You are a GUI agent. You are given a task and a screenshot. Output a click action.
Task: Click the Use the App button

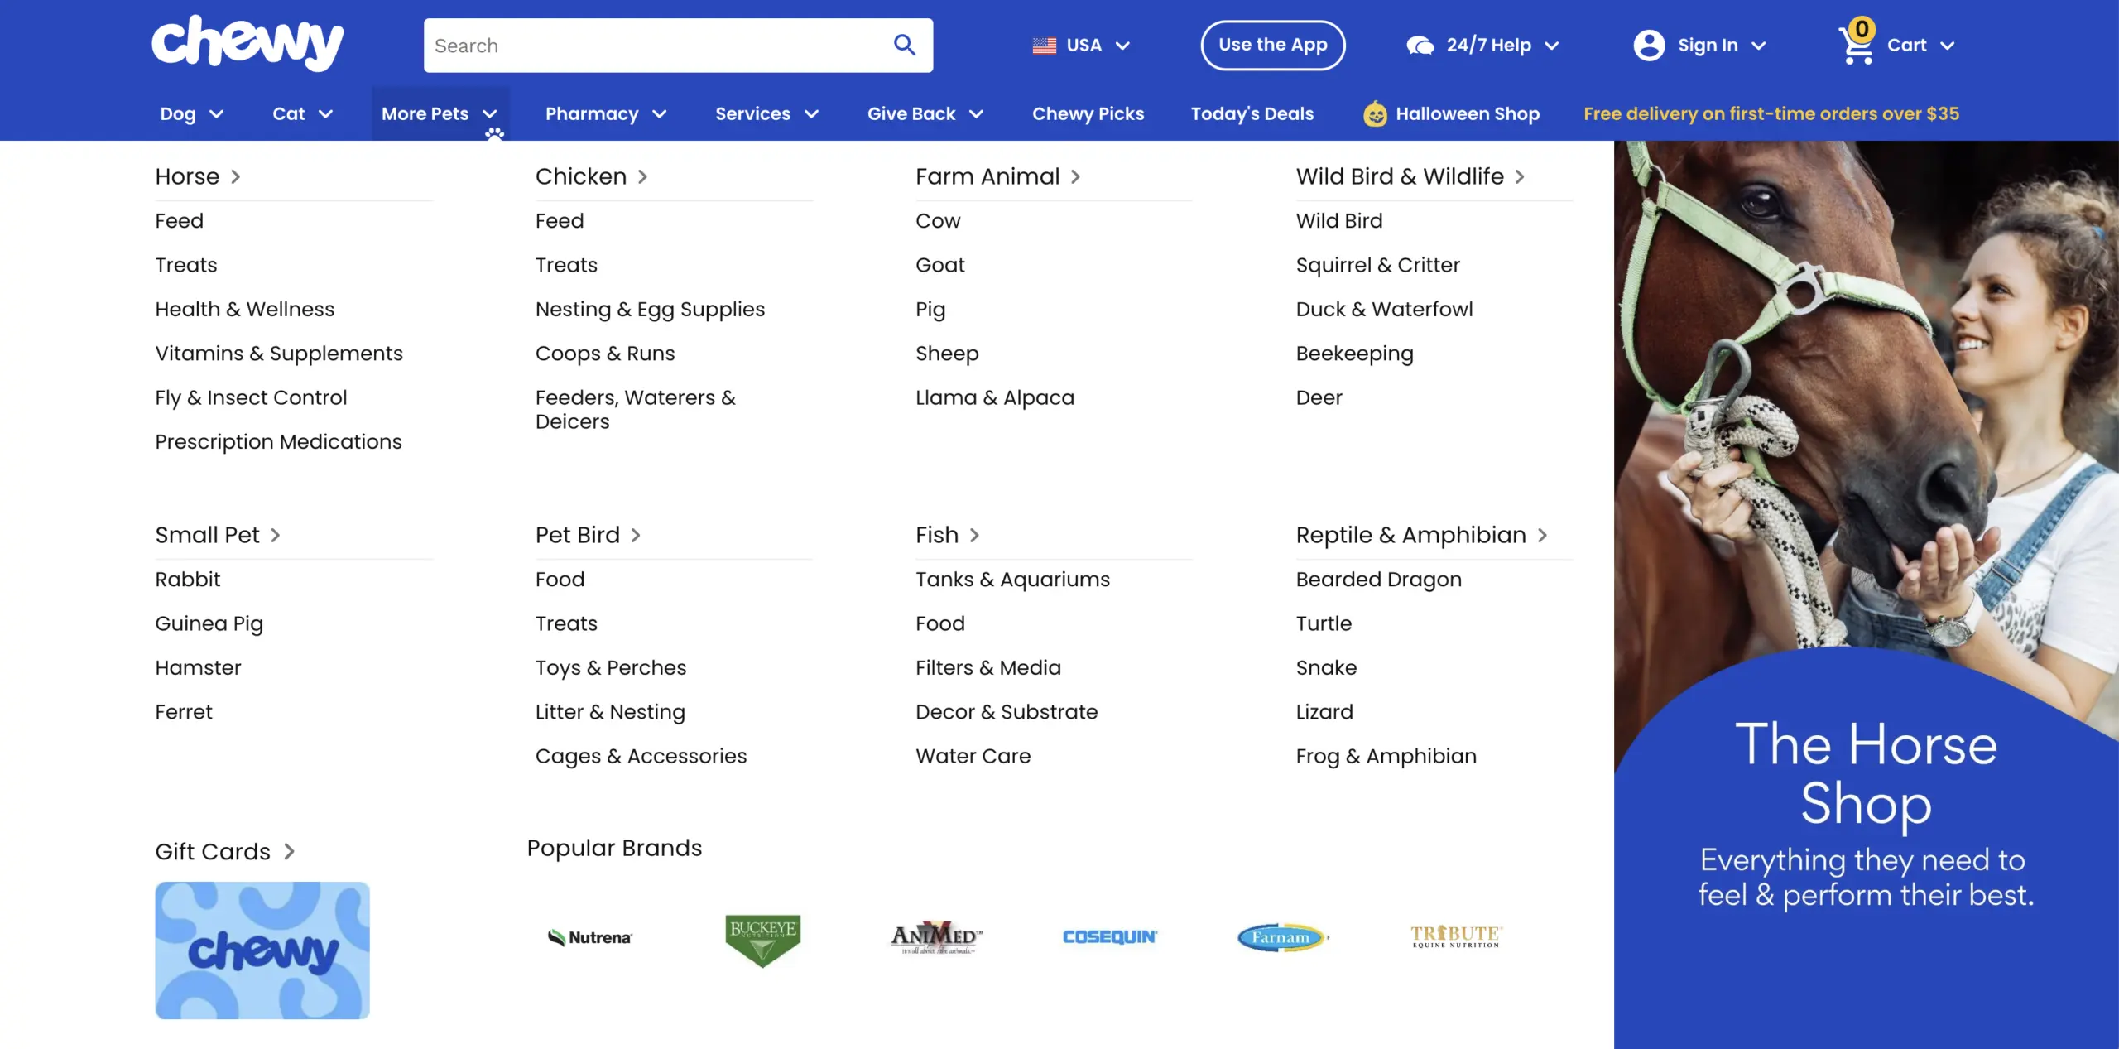coord(1272,46)
